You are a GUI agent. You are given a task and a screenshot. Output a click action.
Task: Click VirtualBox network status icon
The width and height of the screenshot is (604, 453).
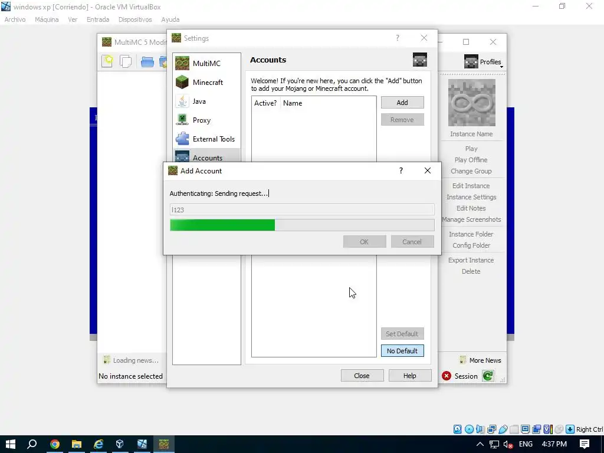491,429
